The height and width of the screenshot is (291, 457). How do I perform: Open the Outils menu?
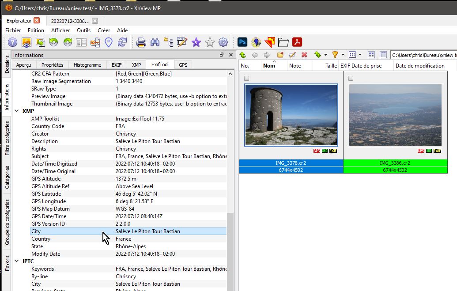tap(83, 30)
